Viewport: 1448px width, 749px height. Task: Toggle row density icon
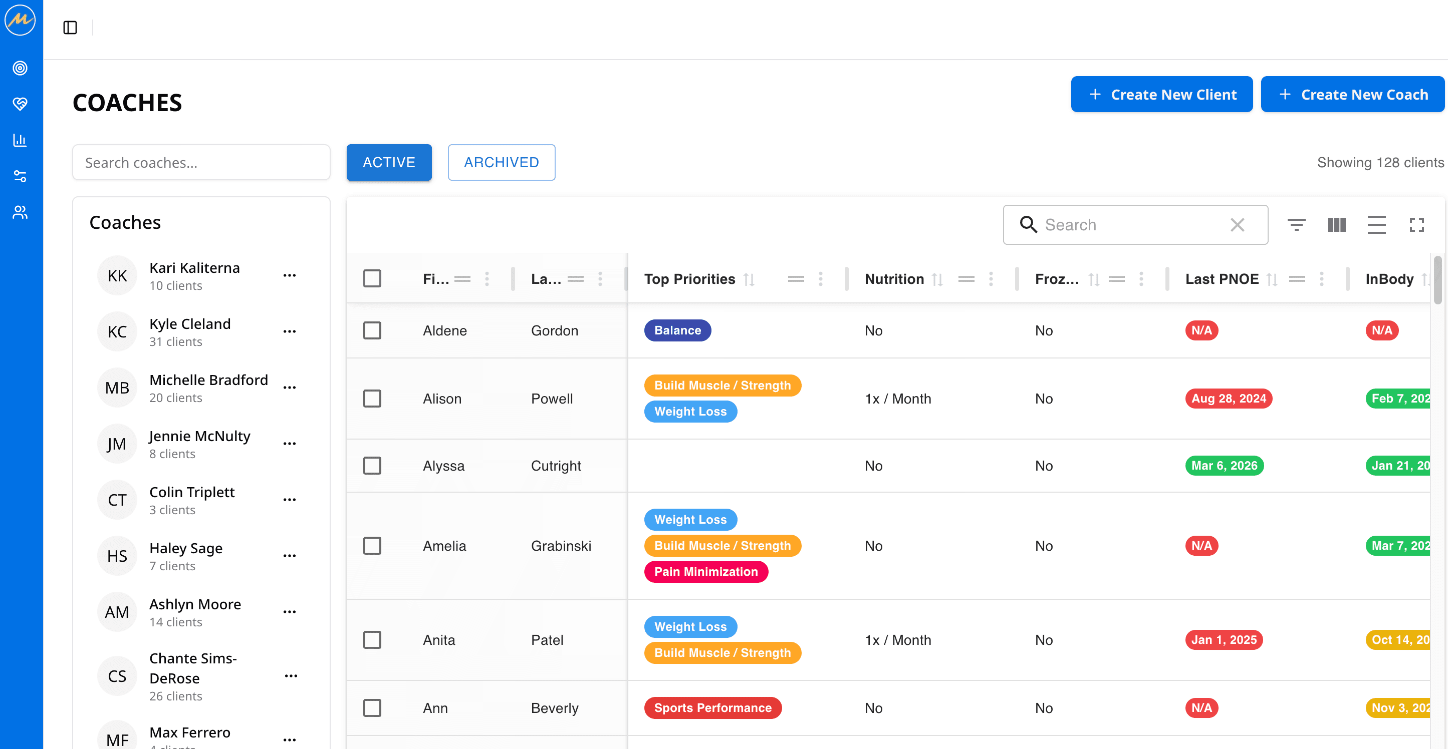point(1377,225)
